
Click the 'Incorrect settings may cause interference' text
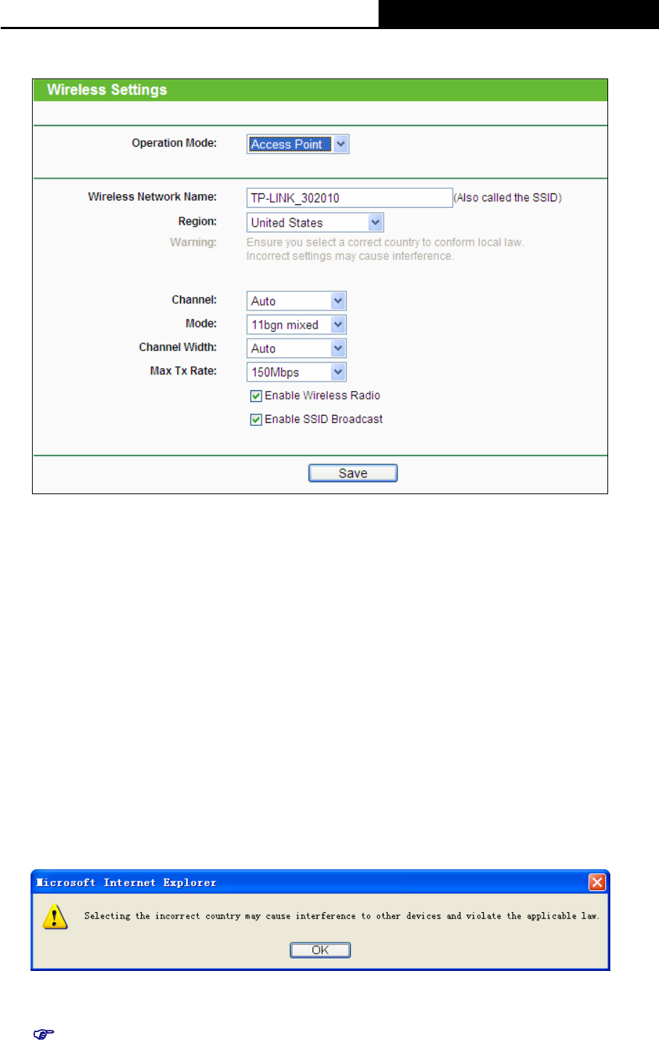[x=349, y=256]
